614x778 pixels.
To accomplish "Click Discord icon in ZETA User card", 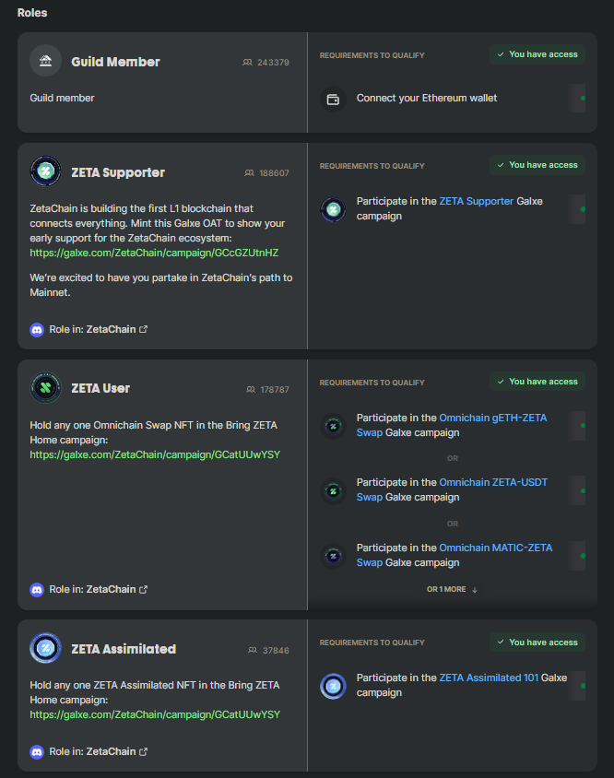I will click(x=37, y=589).
